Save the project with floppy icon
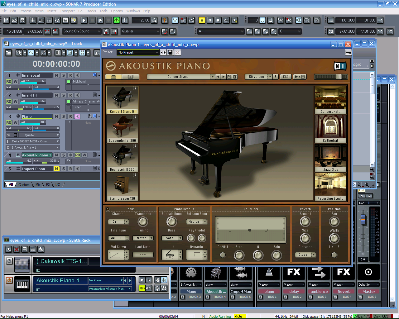This screenshot has width=399, height=319. pos(22,20)
